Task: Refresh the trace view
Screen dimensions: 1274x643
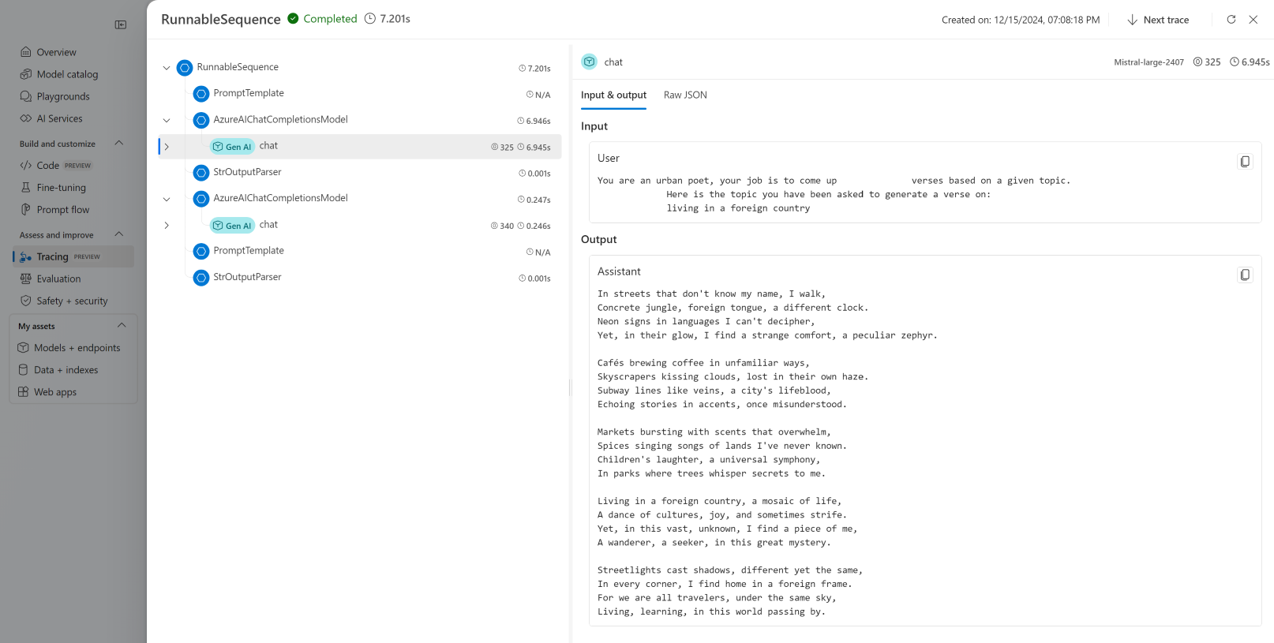Action: click(1231, 20)
